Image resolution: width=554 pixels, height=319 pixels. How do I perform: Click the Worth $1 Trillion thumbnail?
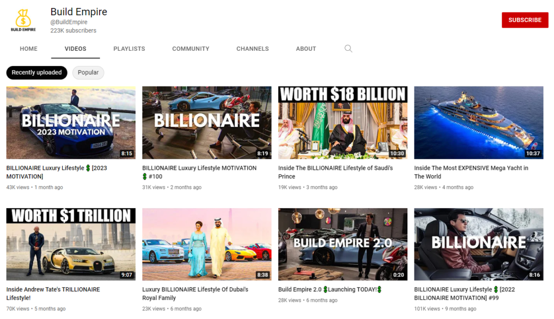click(x=71, y=244)
